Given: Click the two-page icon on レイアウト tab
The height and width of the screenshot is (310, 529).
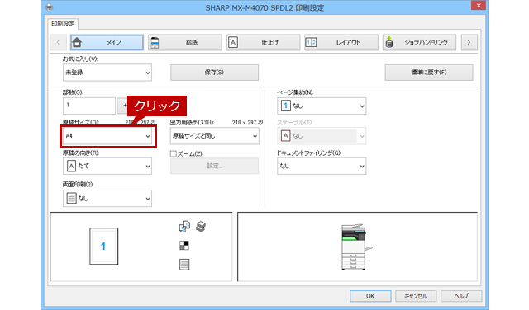Looking at the screenshot, I should (x=311, y=42).
